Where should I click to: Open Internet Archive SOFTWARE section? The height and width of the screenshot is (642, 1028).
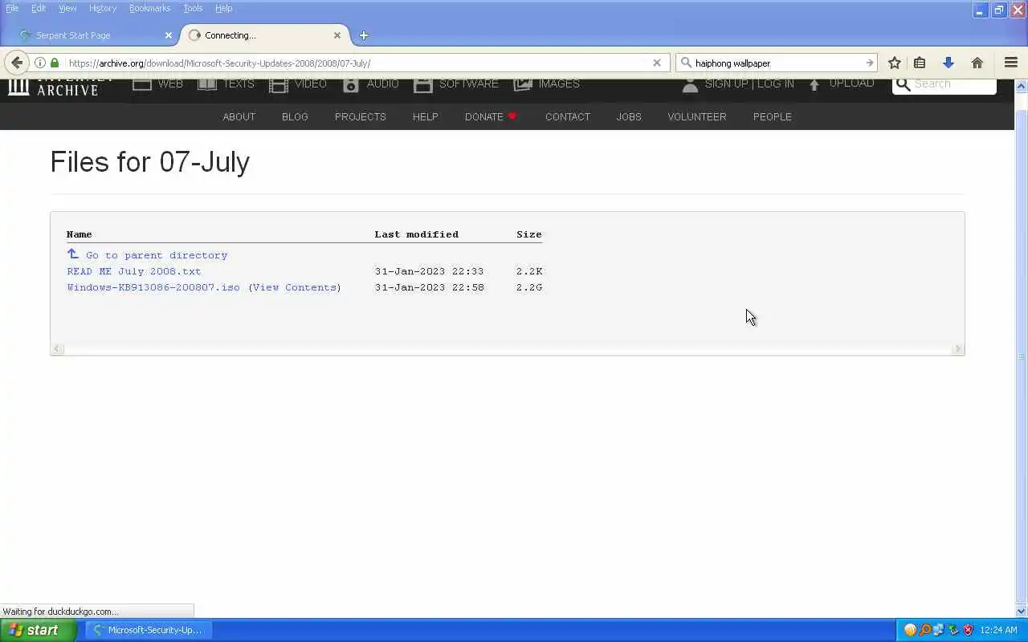pyautogui.click(x=456, y=83)
